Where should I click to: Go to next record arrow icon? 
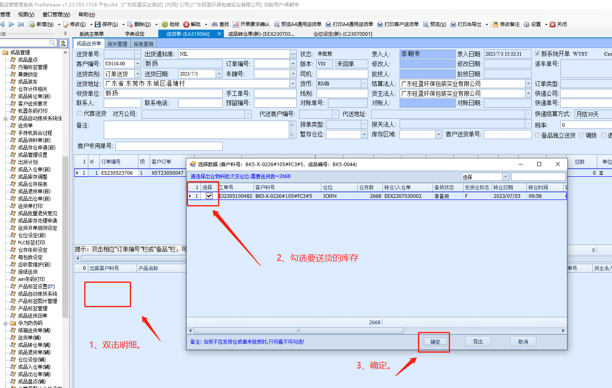click(x=11, y=24)
